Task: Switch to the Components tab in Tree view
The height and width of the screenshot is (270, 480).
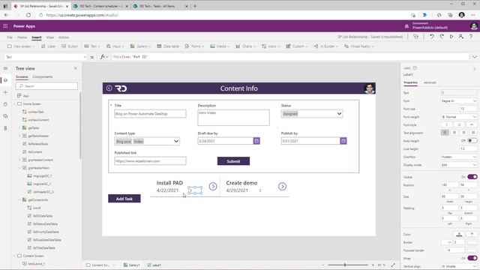Action: click(43, 76)
